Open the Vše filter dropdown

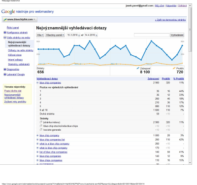pos(40,35)
